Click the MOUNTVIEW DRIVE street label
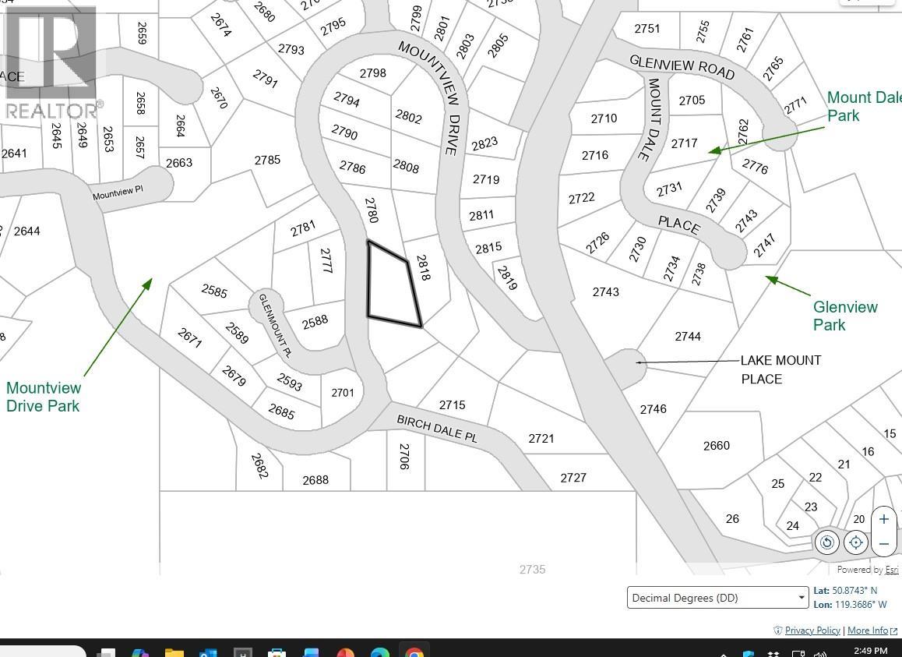The height and width of the screenshot is (657, 902). (430, 98)
